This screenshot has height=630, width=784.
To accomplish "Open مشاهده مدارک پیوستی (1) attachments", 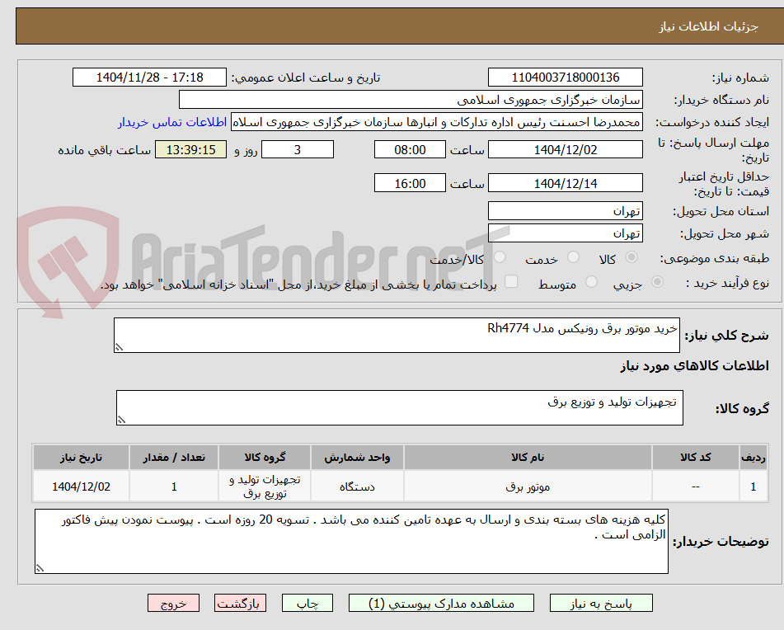I will tap(441, 603).
